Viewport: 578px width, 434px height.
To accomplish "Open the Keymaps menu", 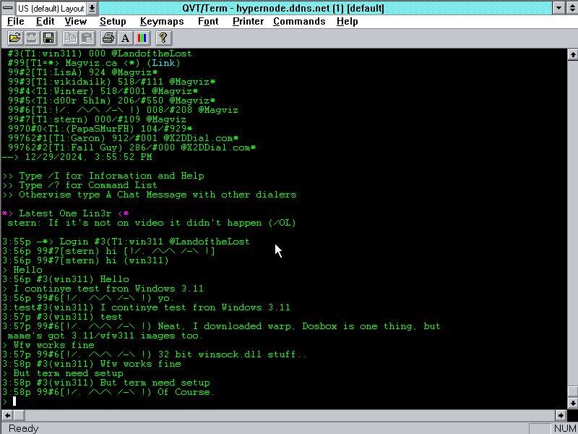I will tap(162, 22).
